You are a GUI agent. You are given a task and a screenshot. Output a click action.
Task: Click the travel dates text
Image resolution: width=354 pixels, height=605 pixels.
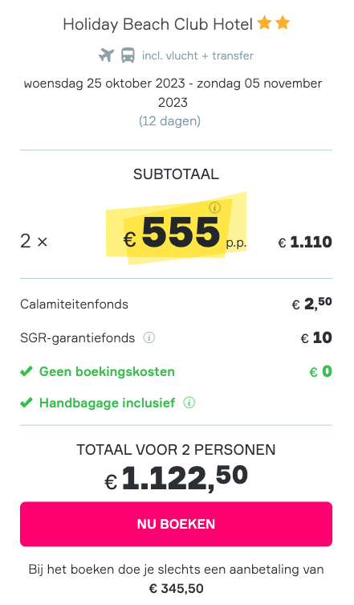click(173, 92)
